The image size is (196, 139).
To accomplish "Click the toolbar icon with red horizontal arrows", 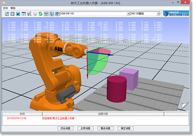I will point(46,14).
